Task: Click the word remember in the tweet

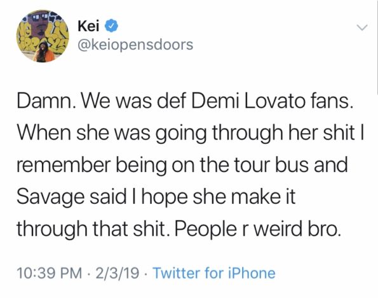Action: (x=64, y=165)
